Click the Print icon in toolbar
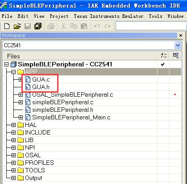Viewport: 187px width, 184px height. coord(51,26)
